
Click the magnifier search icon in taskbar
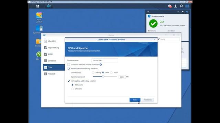pos(181,6)
